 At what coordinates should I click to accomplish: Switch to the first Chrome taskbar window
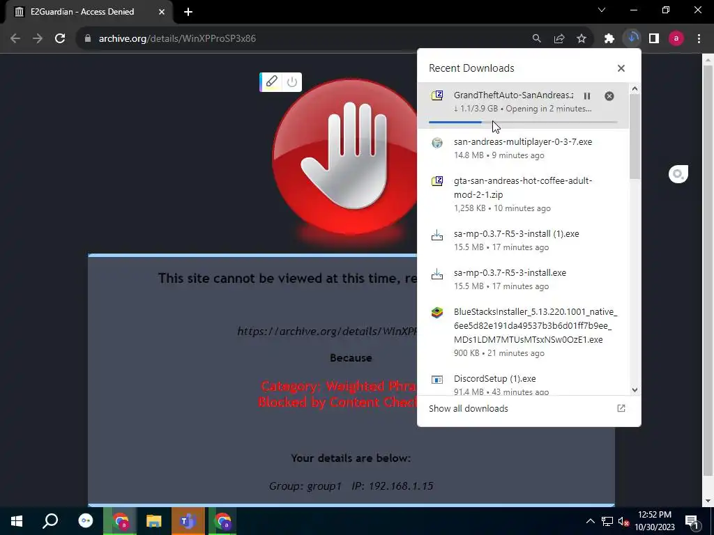click(120, 521)
